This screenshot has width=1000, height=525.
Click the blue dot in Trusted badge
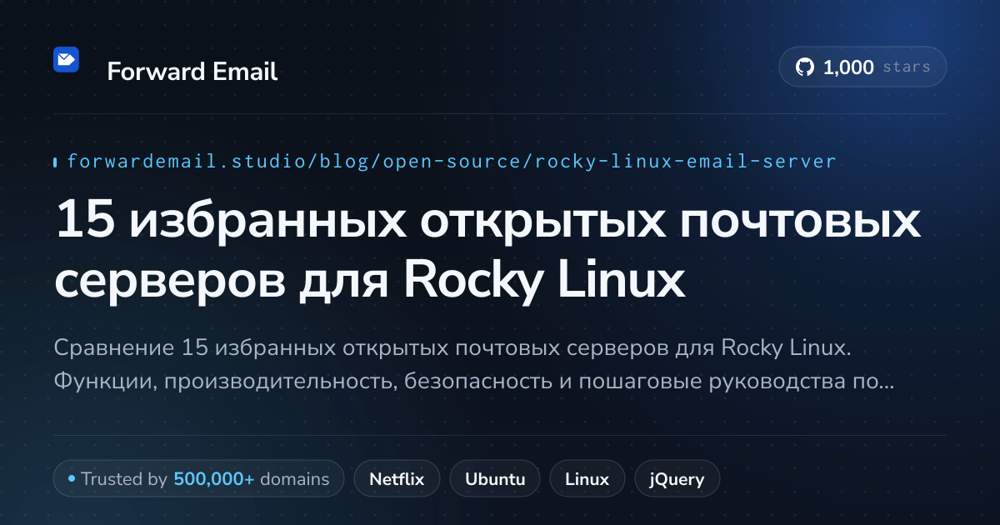click(72, 479)
